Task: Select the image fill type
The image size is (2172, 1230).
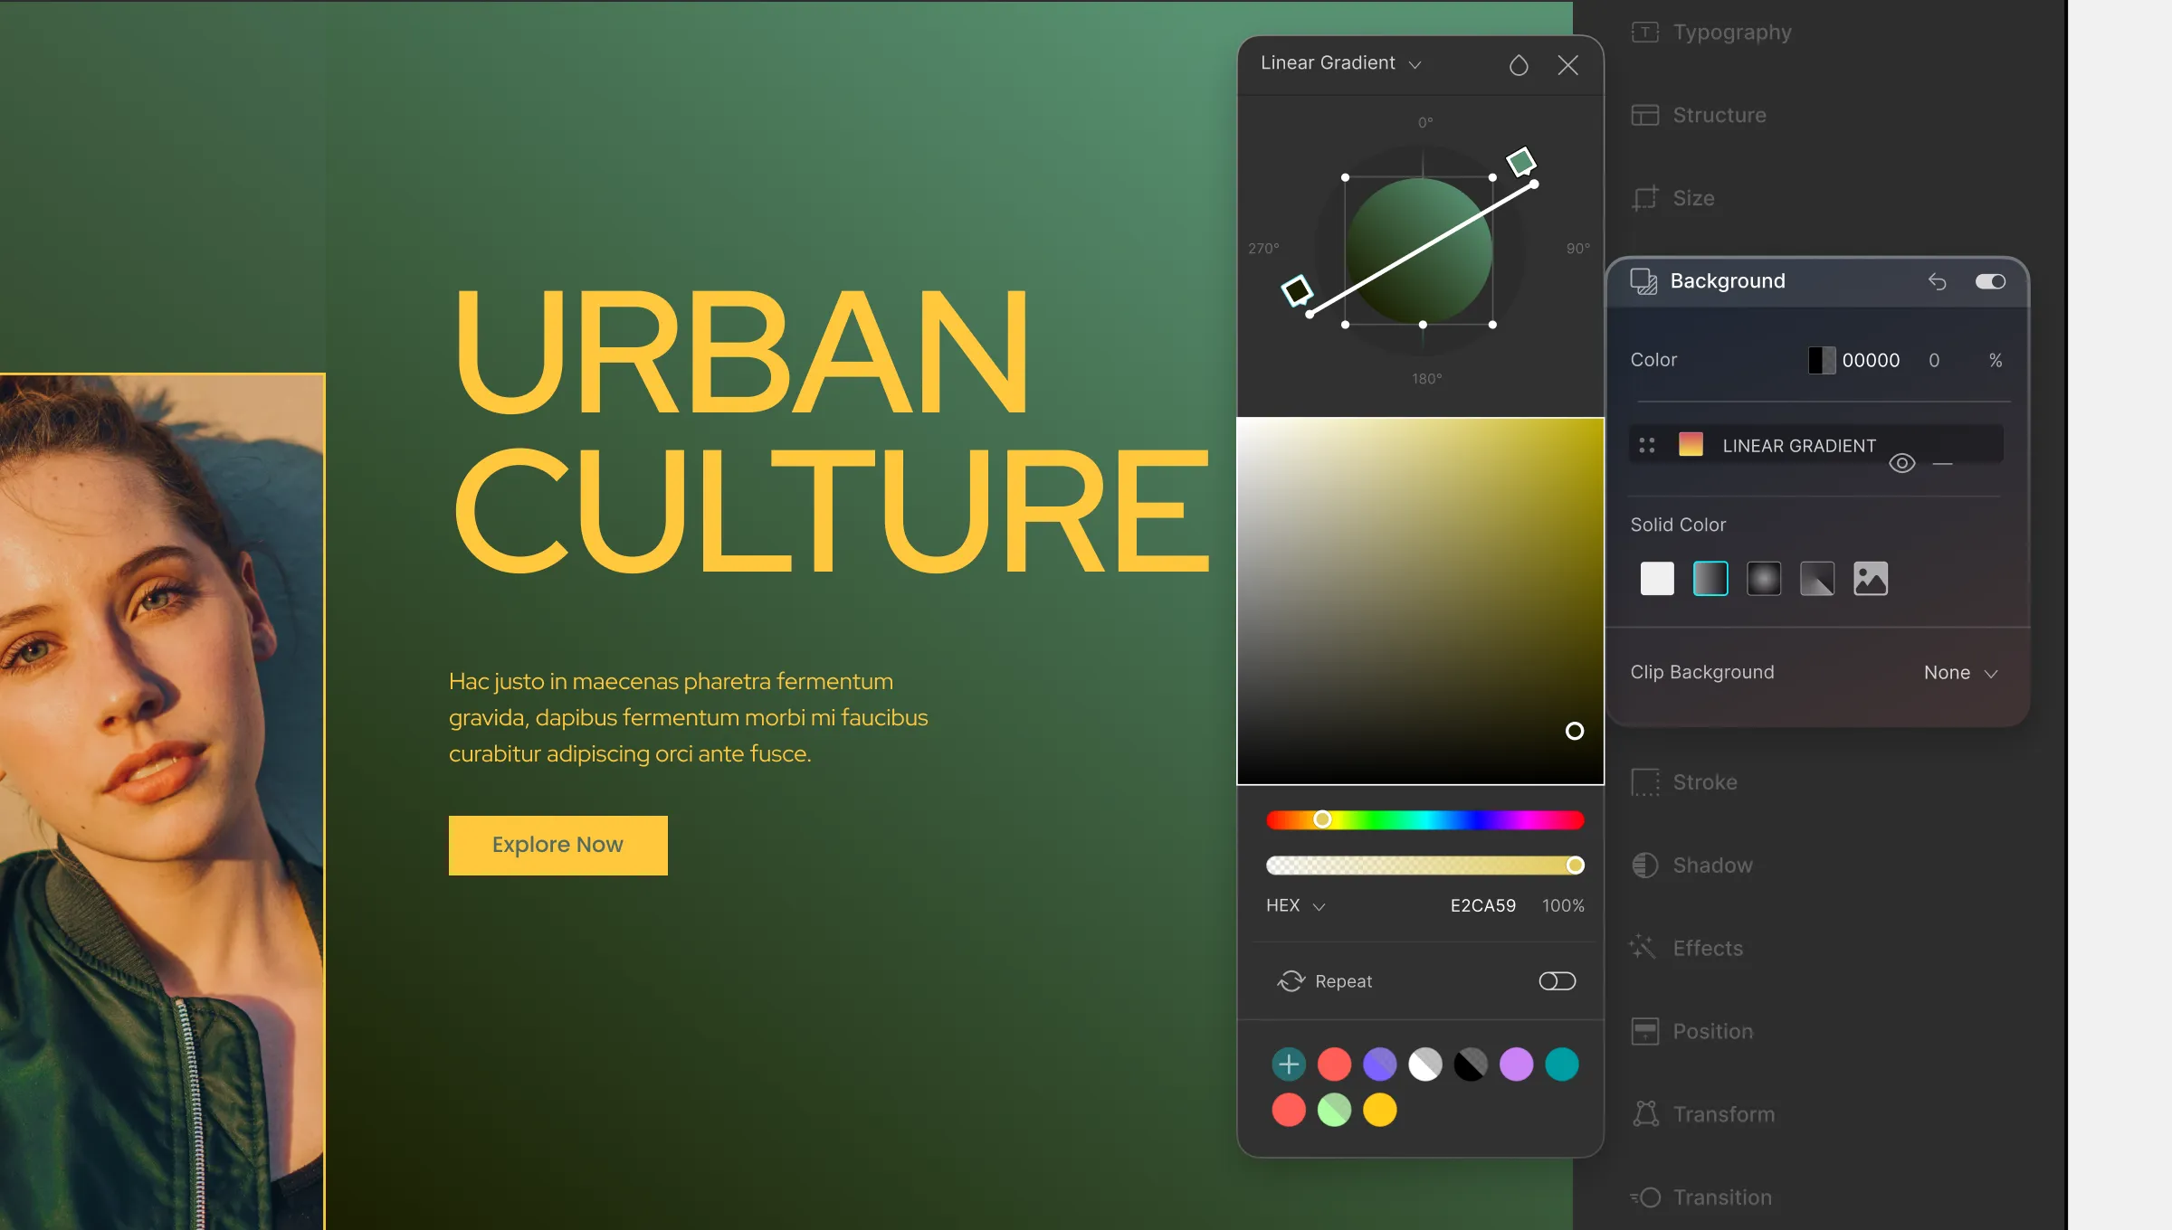Action: click(x=1871, y=579)
